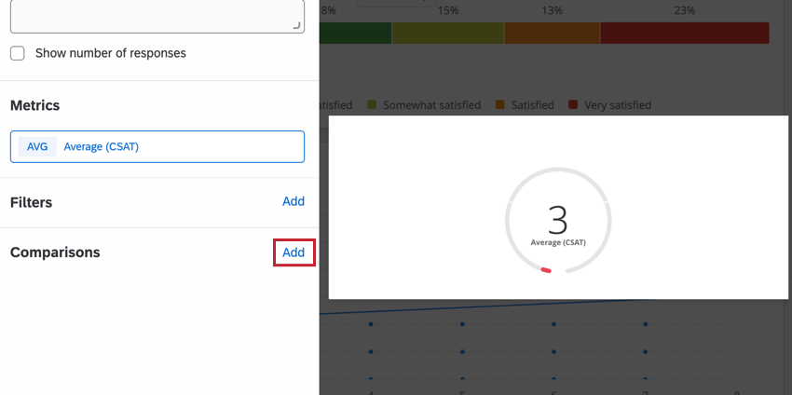Screen dimensions: 792x395
Task: Open the Average (CSAT) metric selector
Action: coord(157,147)
